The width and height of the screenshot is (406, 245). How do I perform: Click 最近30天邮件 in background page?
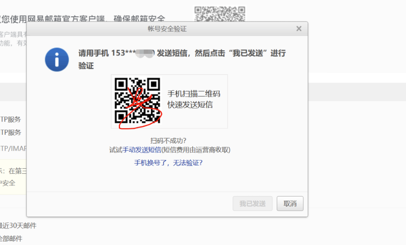click(x=18, y=226)
